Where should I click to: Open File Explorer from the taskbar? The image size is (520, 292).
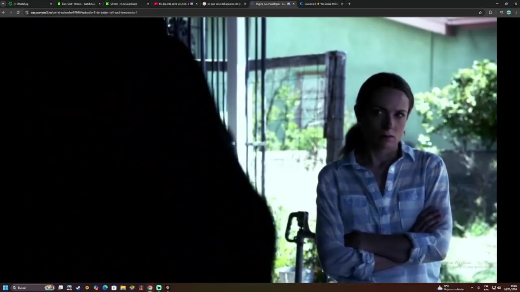point(123,288)
